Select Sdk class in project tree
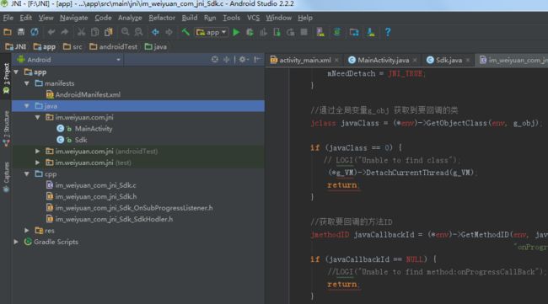Image resolution: width=548 pixels, height=304 pixels. coord(72,140)
